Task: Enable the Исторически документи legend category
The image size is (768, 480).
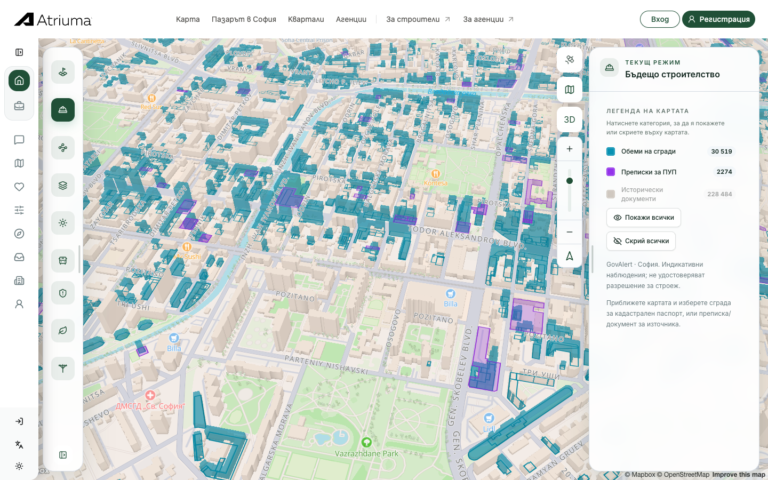Action: (671, 194)
